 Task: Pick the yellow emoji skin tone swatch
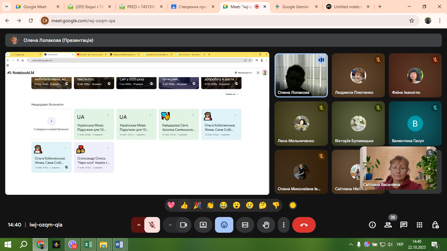click(293, 205)
